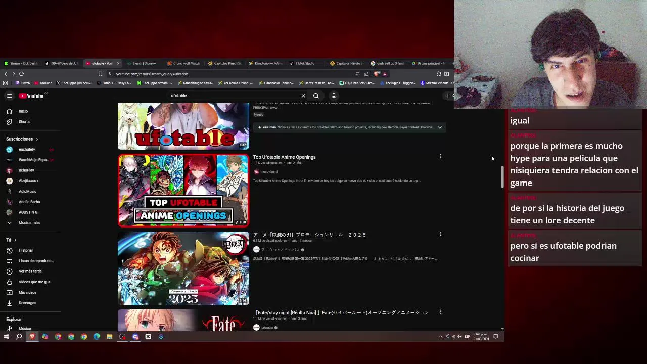
Task: Open the notification center icon
Action: pyautogui.click(x=496, y=337)
